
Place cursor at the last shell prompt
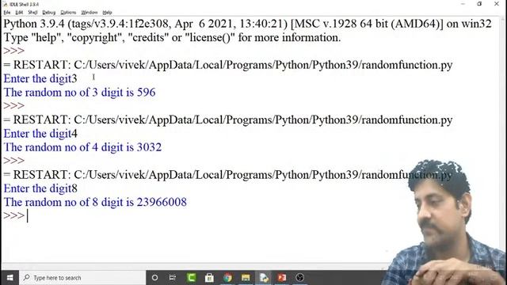pyautogui.click(x=28, y=215)
